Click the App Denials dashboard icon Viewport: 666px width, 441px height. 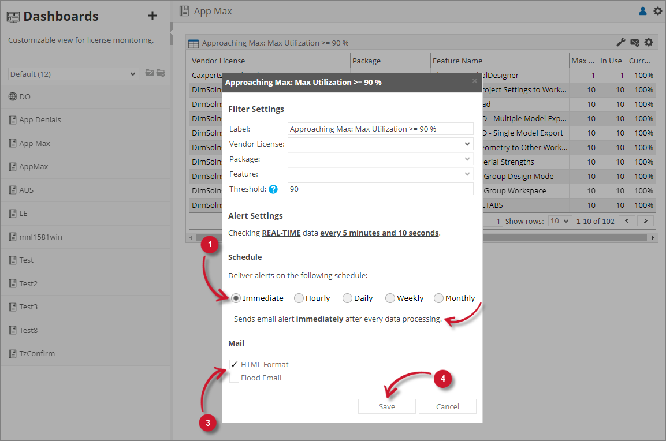[x=13, y=119]
